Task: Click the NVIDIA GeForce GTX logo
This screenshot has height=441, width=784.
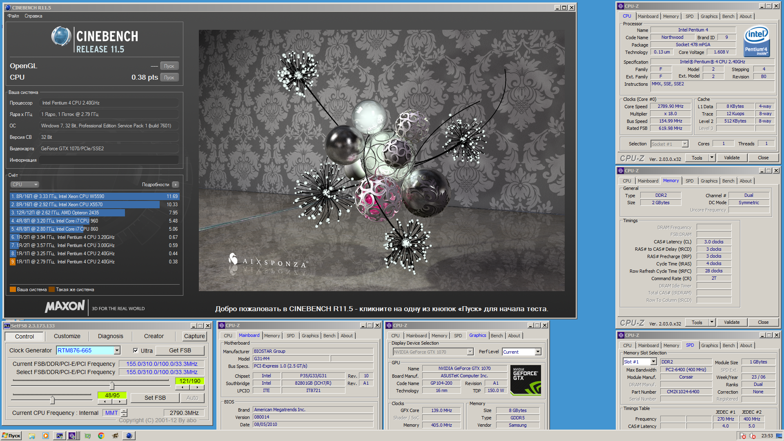Action: coord(526,380)
